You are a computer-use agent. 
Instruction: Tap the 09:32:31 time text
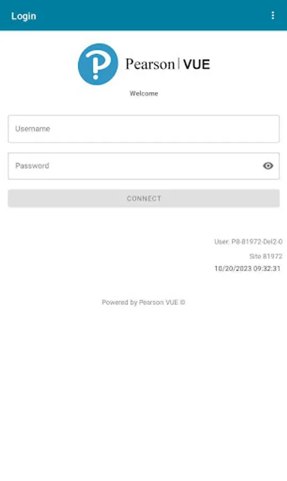tap(267, 269)
